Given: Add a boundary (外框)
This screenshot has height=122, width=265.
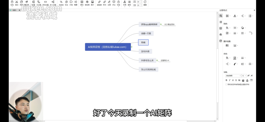Looking at the screenshot, I should click(x=71, y=2).
